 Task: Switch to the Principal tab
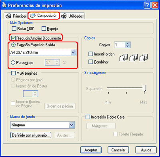[16, 16]
